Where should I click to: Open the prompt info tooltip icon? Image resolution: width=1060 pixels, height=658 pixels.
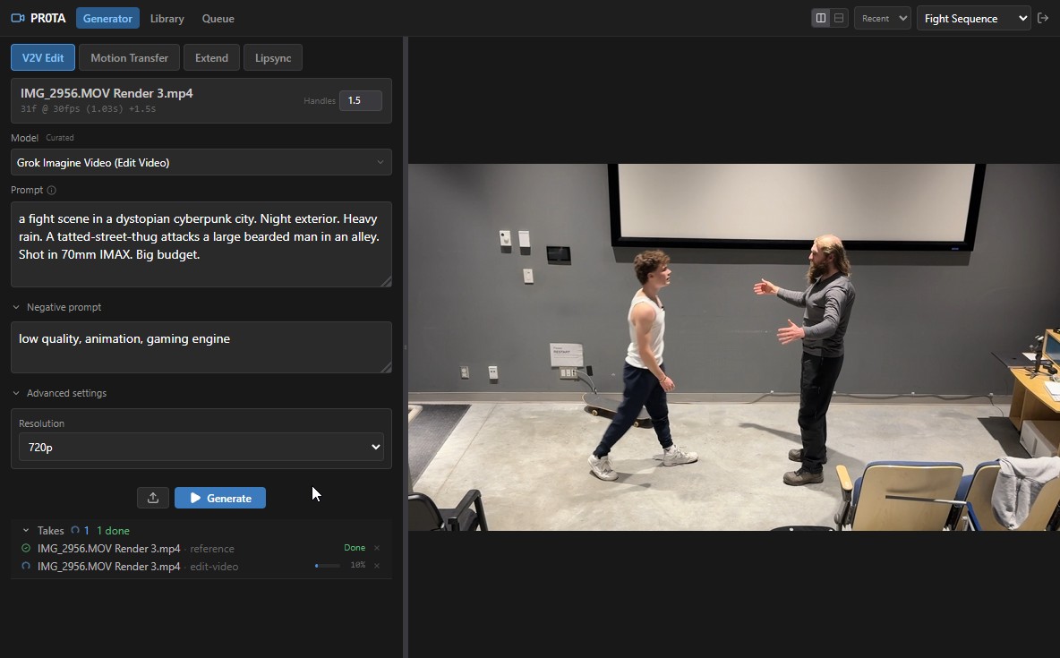pyautogui.click(x=53, y=190)
